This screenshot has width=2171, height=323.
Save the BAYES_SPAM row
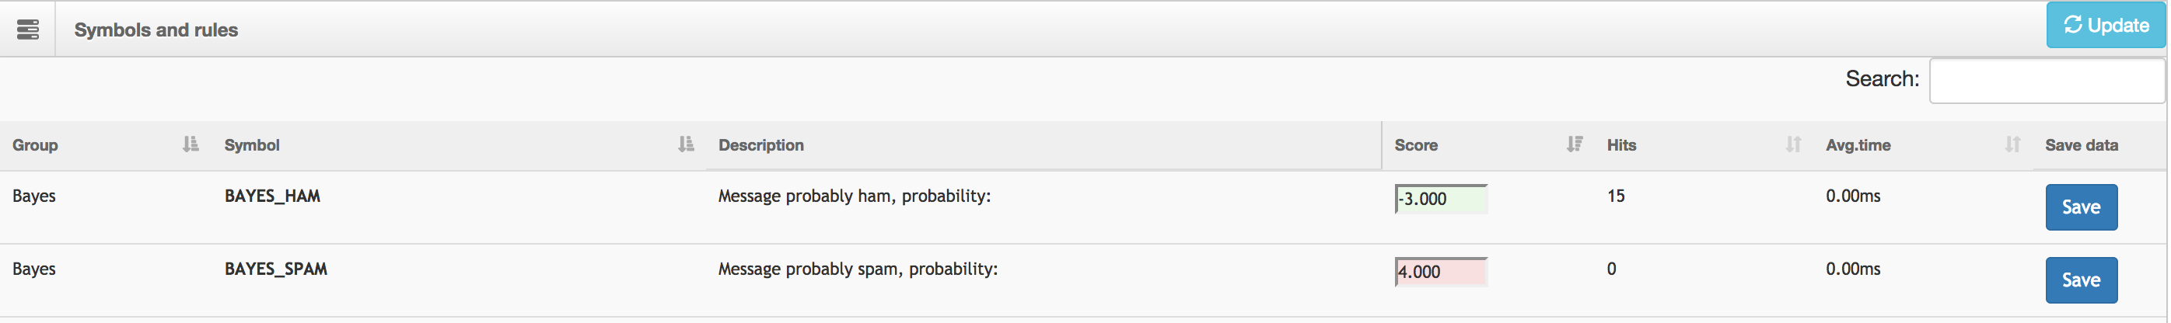[2080, 280]
